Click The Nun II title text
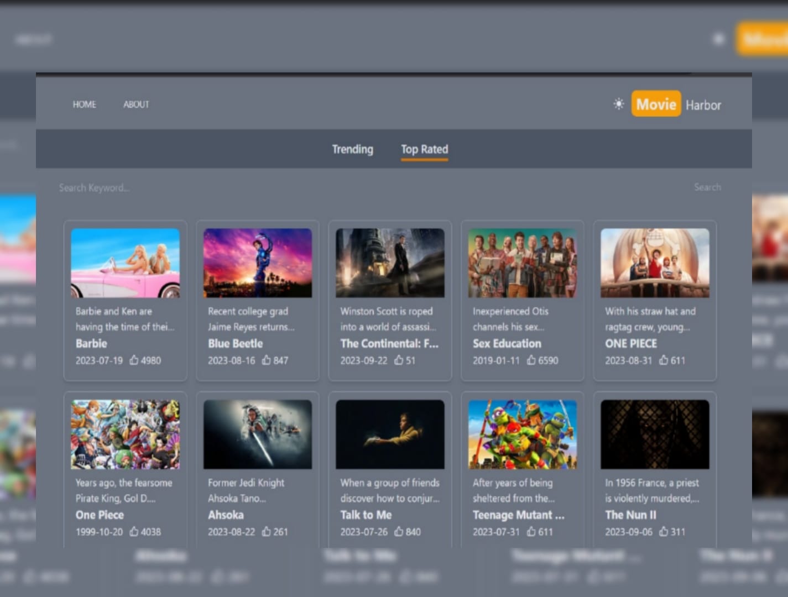788x597 pixels. click(630, 515)
